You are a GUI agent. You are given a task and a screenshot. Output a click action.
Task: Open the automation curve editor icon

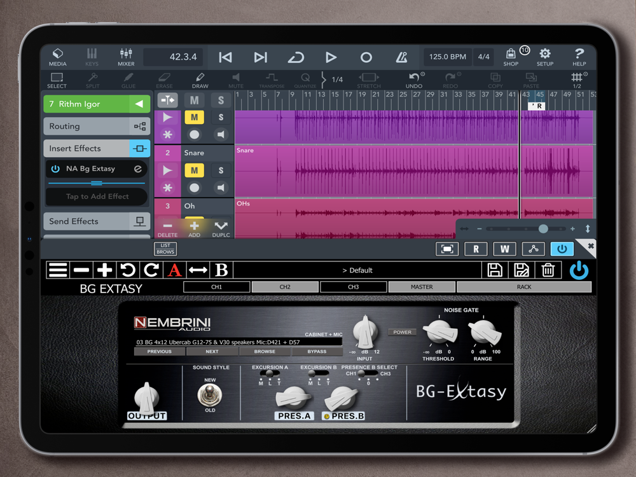534,249
